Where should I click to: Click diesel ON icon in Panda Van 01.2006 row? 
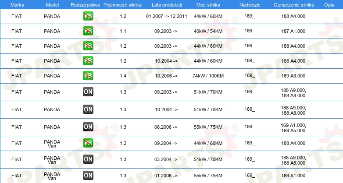88,175
